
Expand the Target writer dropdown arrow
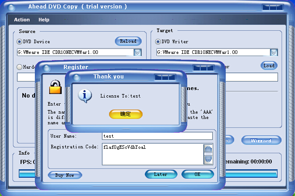[x=274, y=52]
